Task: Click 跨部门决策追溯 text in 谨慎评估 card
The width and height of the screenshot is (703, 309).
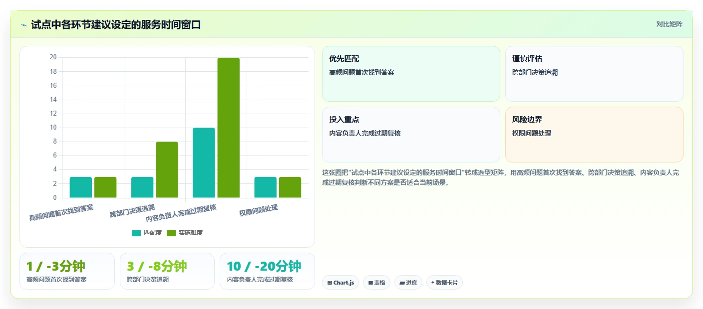Action: coord(535,72)
